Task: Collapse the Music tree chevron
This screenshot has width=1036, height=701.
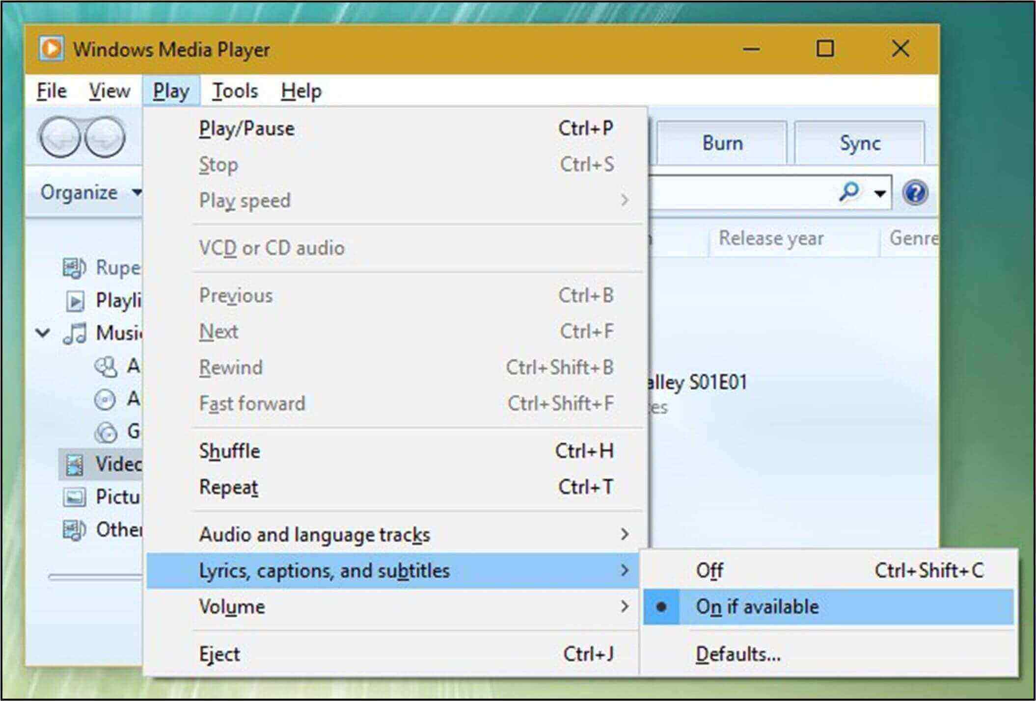Action: pos(43,333)
